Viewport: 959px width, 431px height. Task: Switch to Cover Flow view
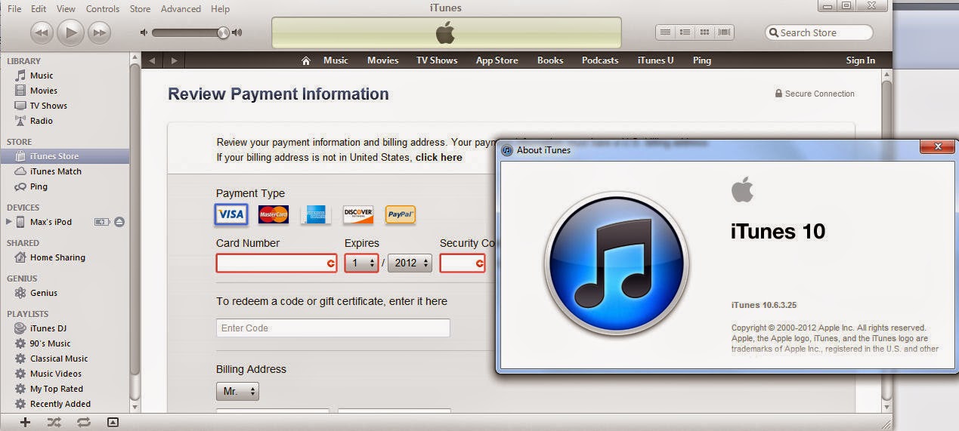pyautogui.click(x=724, y=32)
